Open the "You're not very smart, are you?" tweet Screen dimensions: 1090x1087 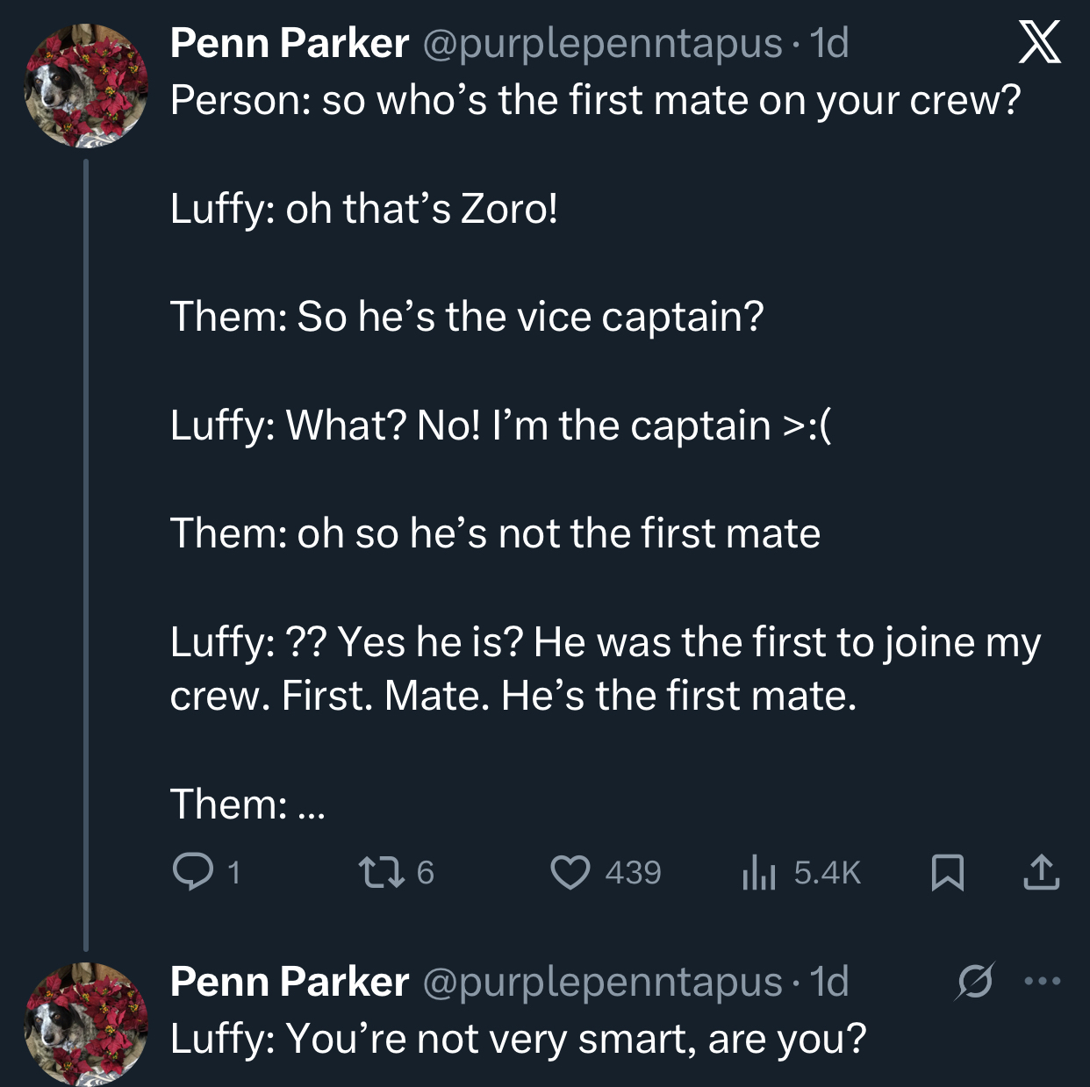pos(518,1039)
